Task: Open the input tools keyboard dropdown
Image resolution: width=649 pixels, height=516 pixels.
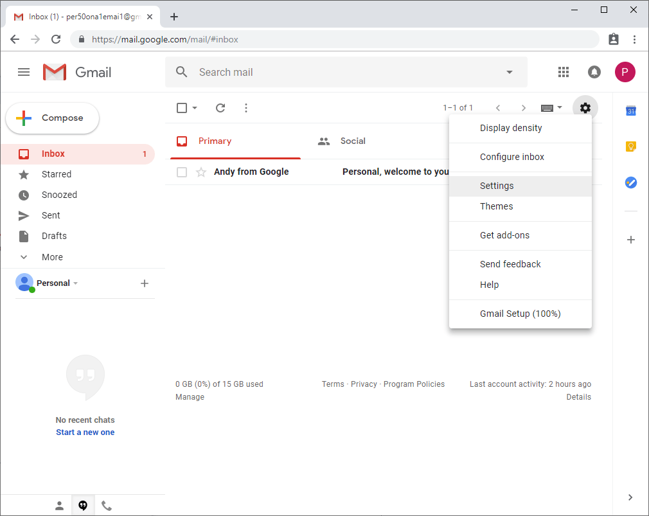Action: click(552, 108)
